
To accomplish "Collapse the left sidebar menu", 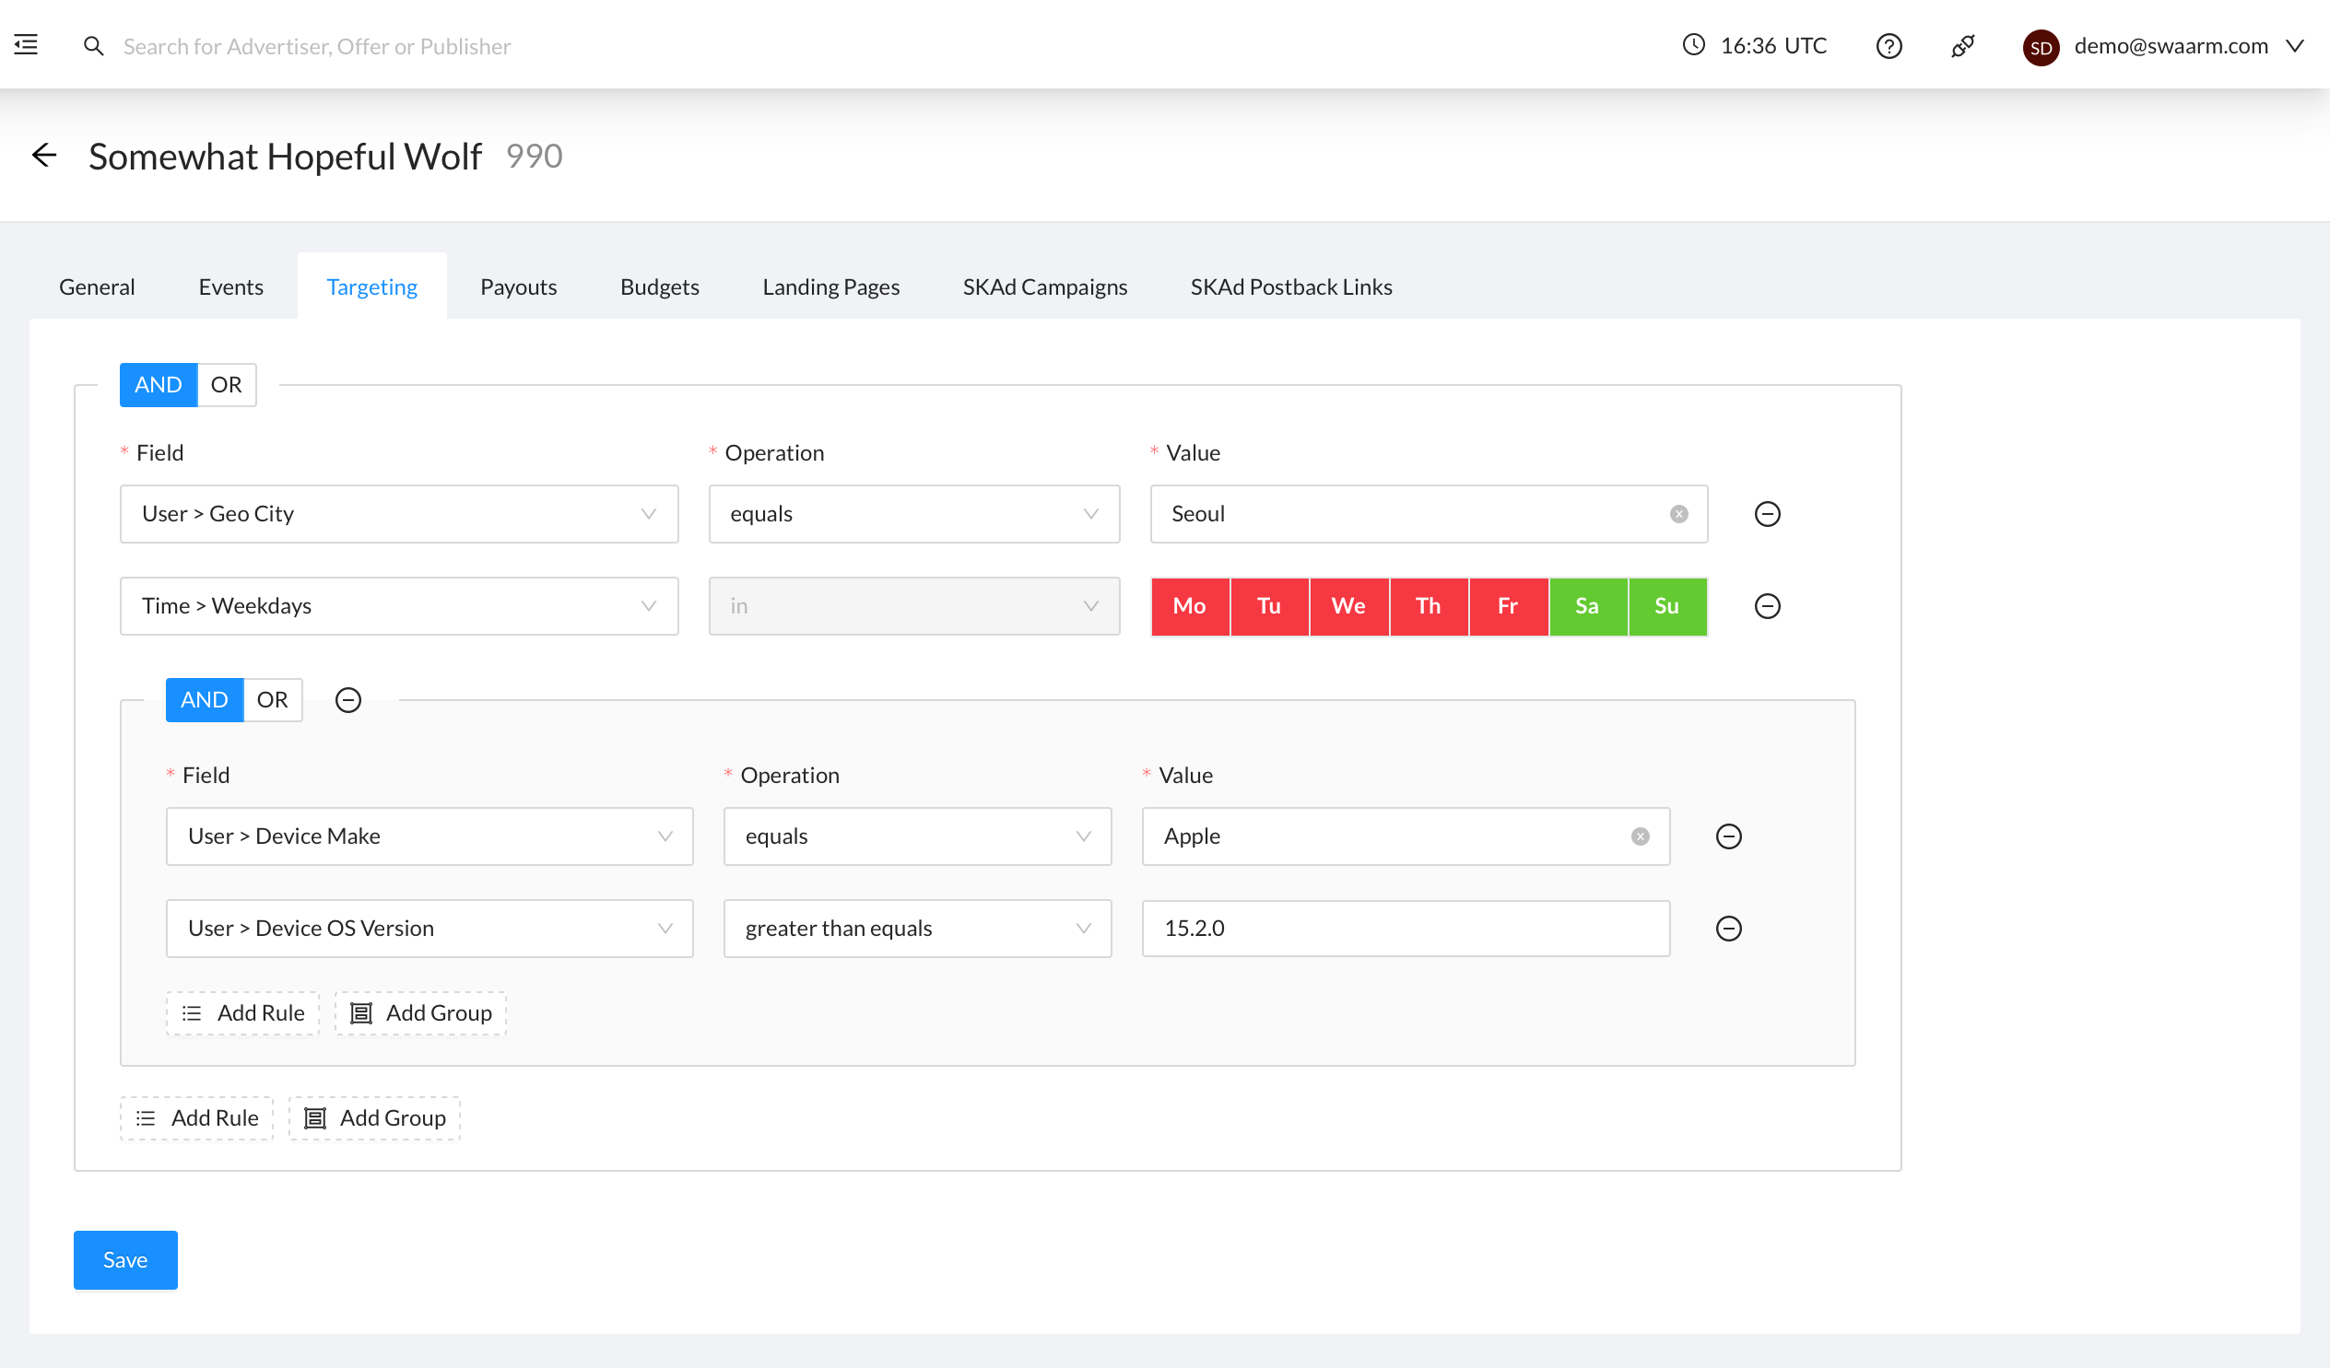I will coord(25,44).
